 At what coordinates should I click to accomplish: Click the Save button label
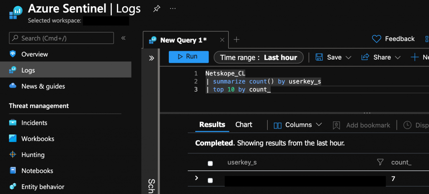point(334,57)
